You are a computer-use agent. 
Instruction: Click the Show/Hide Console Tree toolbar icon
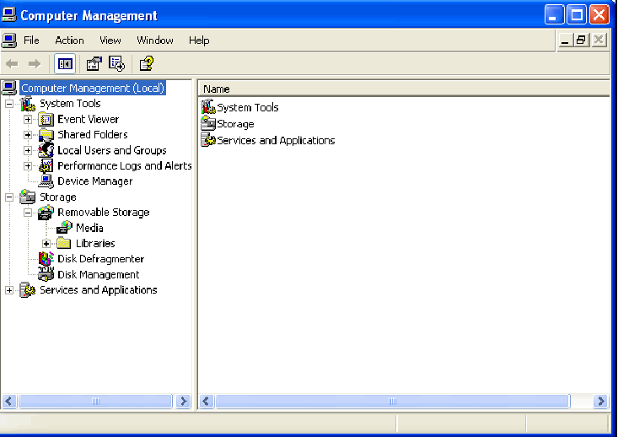point(64,63)
